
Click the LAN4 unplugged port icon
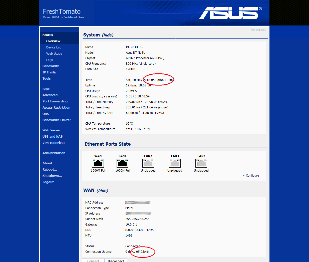pos(201,163)
